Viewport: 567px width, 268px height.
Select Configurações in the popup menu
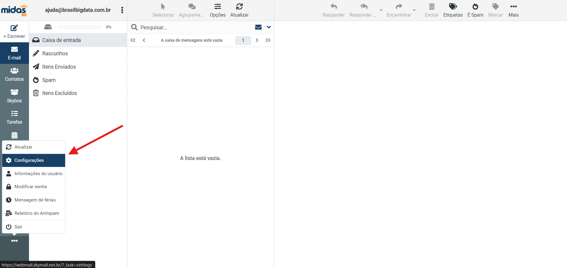(x=34, y=160)
